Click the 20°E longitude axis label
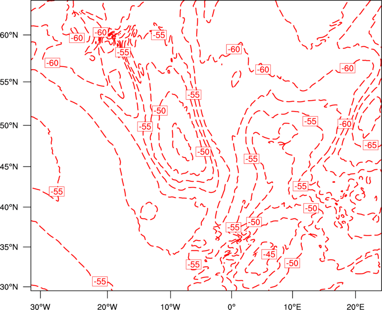The height and width of the screenshot is (310, 382). 355,306
